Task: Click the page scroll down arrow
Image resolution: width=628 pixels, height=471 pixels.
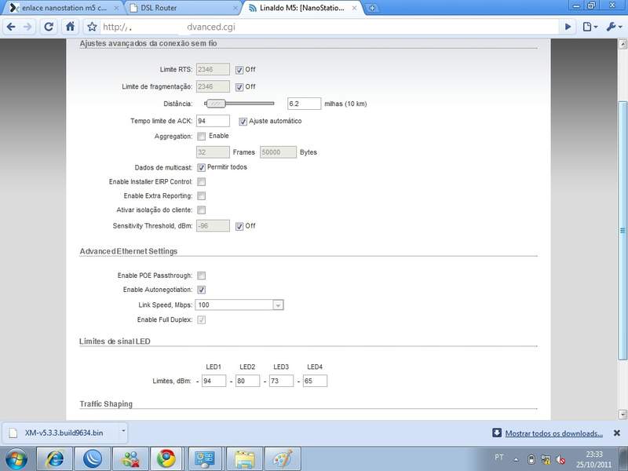Action: [x=623, y=414]
